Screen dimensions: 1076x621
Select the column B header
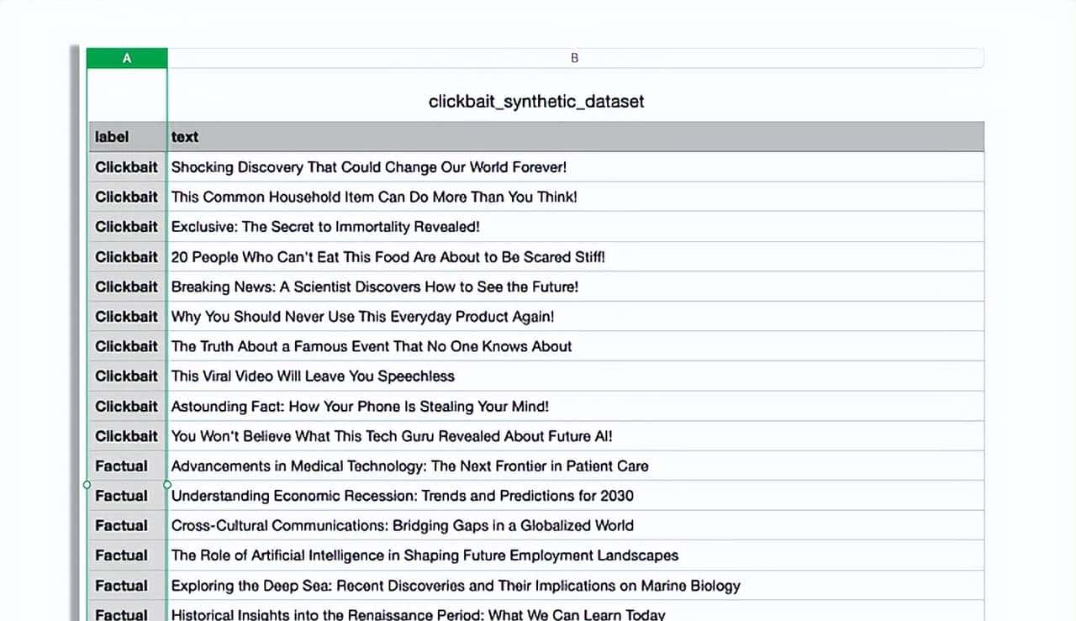(575, 58)
